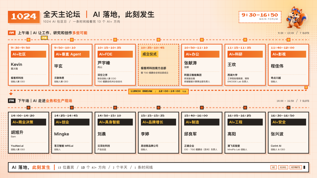Click the KEYNOTE tag in bottom bar
317x178 pixels.
[296, 167]
